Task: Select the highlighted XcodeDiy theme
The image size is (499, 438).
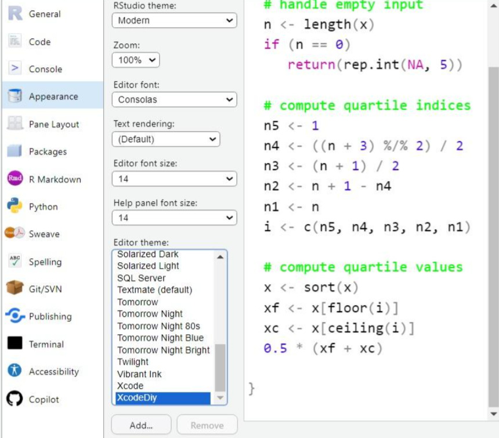Action: point(163,398)
